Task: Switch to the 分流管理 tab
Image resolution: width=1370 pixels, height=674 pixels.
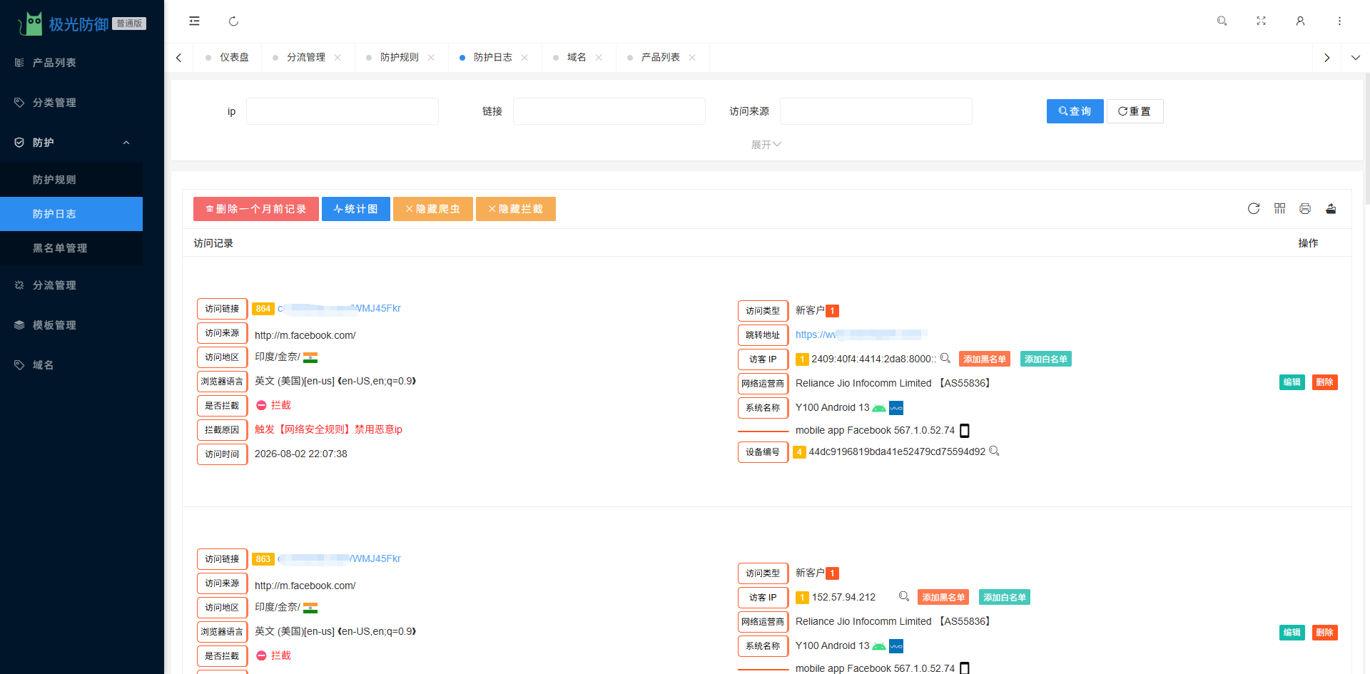Action: pos(305,58)
